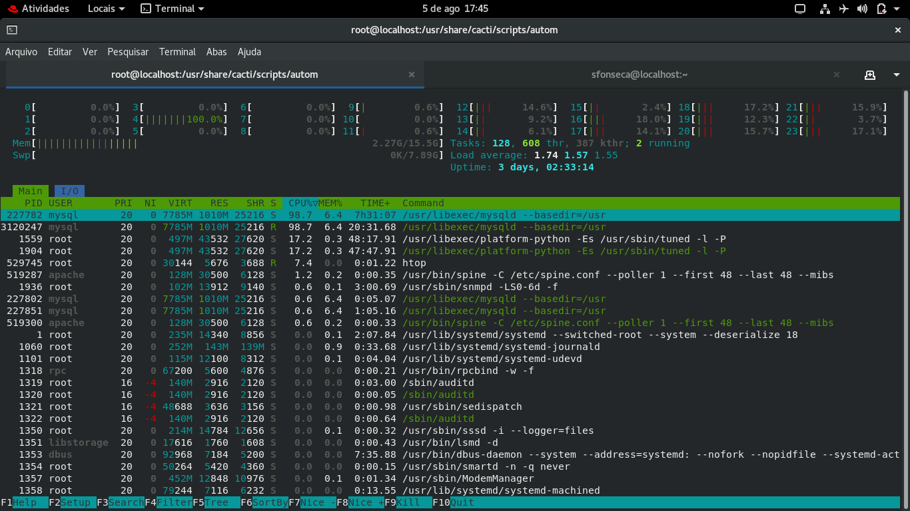Switch to the sfonseca@localhost tab
The height and width of the screenshot is (511, 910).
pos(639,75)
